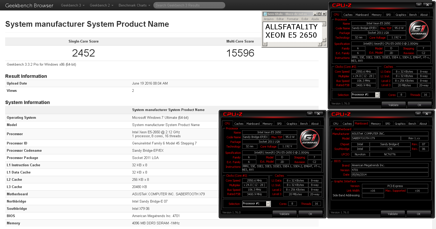The height and width of the screenshot is (229, 436).
Task: Click Validate in bottom-middle CPU-Z window
Action: coord(284,214)
